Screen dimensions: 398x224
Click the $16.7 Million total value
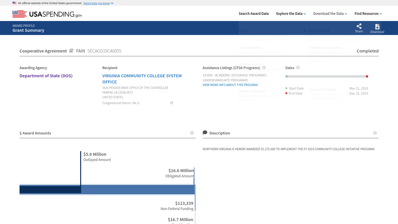(180, 219)
